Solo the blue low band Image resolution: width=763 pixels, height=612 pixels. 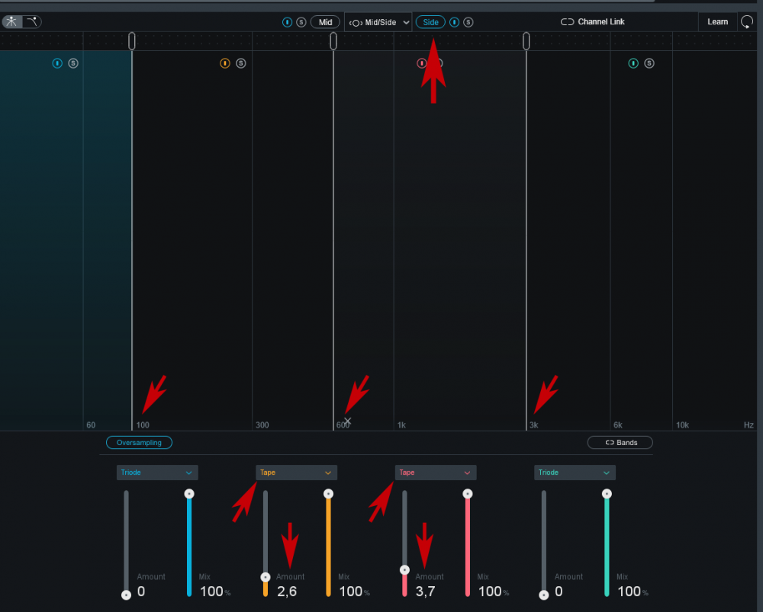(x=73, y=63)
